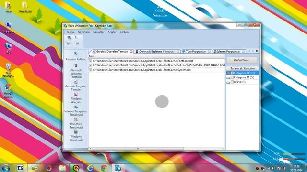Open the file explorer on the taskbar
This screenshot has height=172, width=307.
tap(62, 168)
